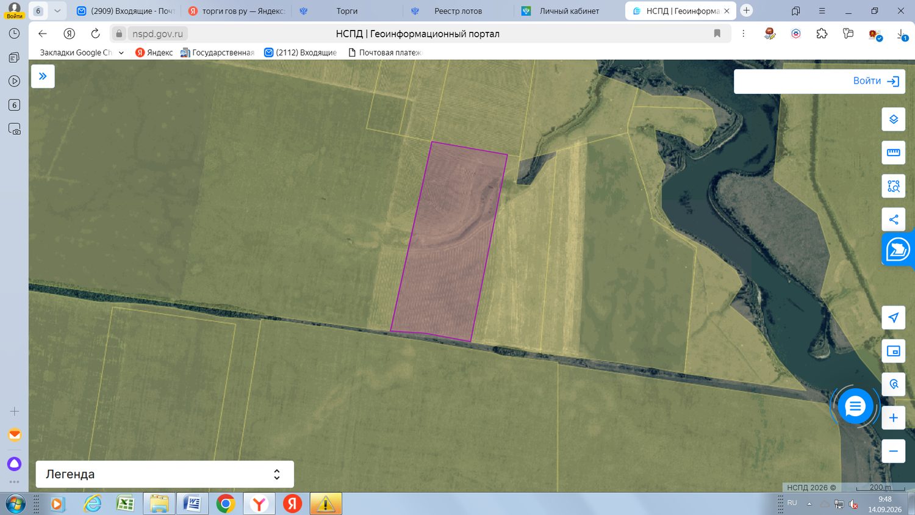Zoom in with the plus button
The image size is (915, 515).
893,418
